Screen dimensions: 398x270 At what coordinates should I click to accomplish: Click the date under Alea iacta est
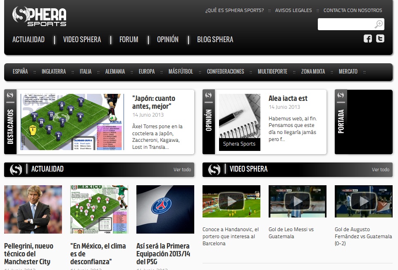[x=284, y=107]
